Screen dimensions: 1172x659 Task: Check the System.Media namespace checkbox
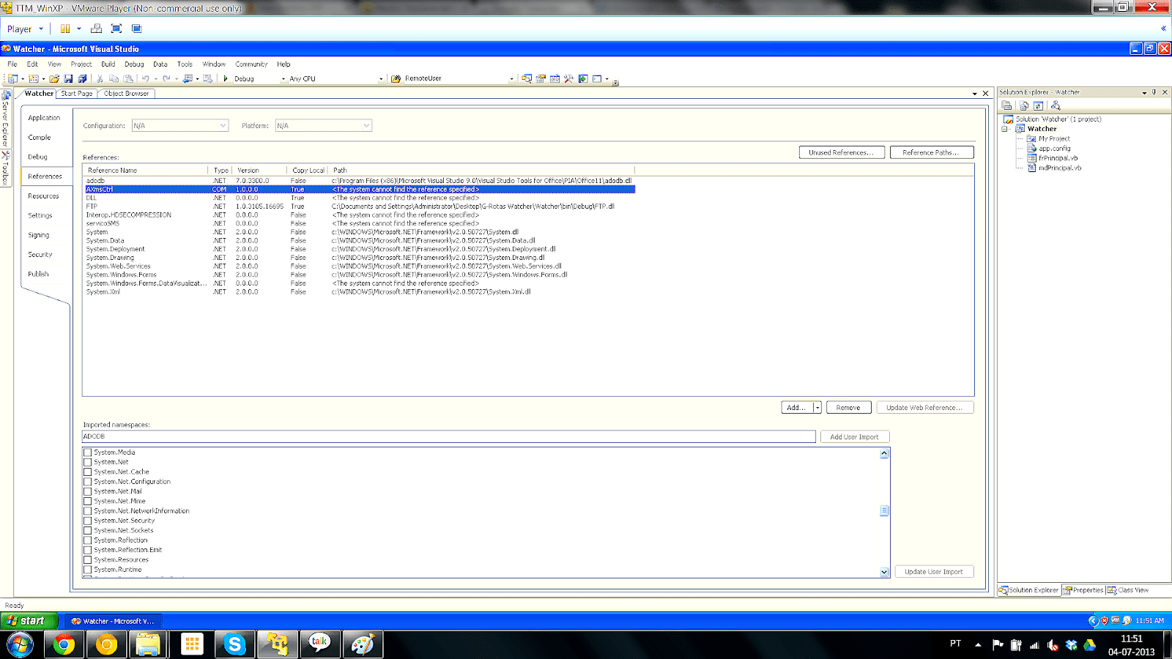[88, 453]
